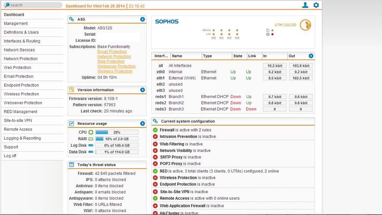The width and height of the screenshot is (382, 215).
Task: Open Interfaces & Routing menu
Action: [32, 41]
